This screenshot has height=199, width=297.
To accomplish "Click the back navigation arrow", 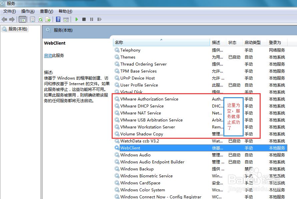I will [4, 19].
